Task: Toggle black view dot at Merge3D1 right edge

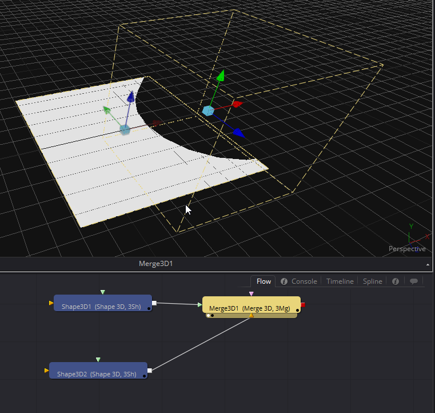Action: point(297,310)
